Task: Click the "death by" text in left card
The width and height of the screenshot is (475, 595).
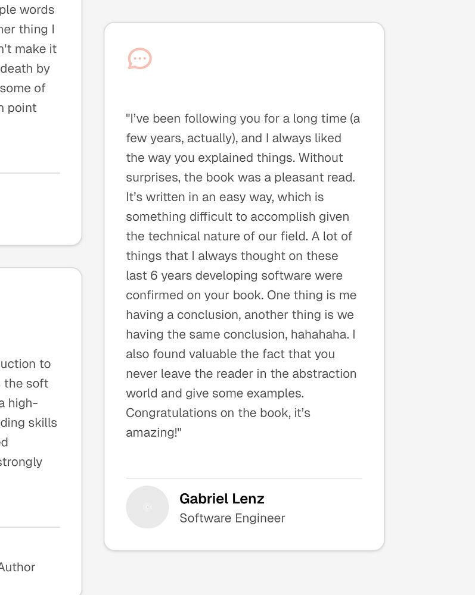Action: pyautogui.click(x=25, y=68)
